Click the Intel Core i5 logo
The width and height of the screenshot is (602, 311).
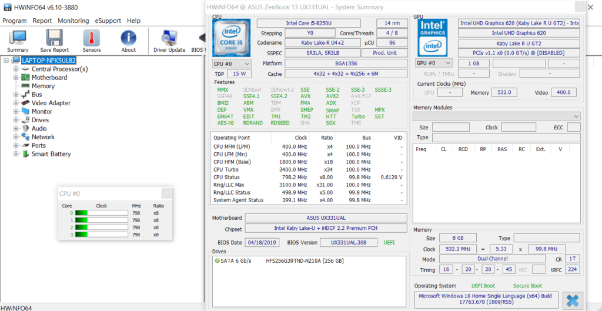[x=231, y=38]
